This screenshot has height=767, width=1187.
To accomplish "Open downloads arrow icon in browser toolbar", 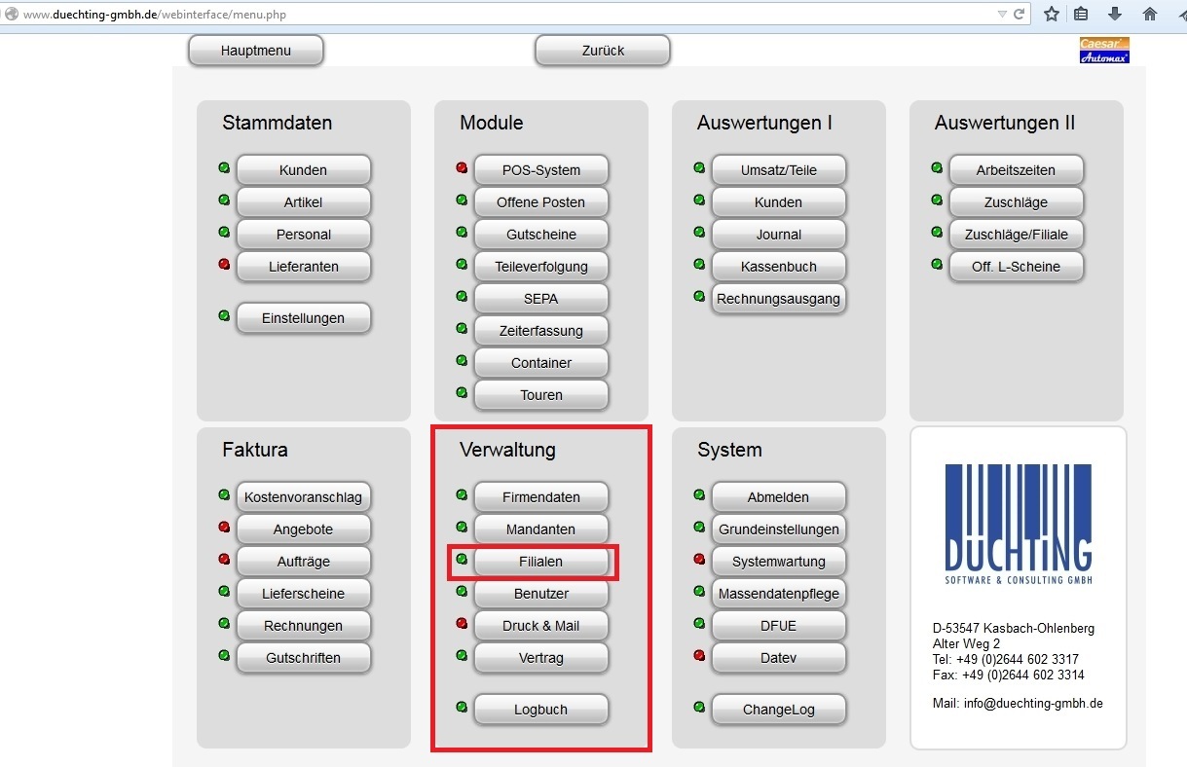I will click(x=1115, y=15).
